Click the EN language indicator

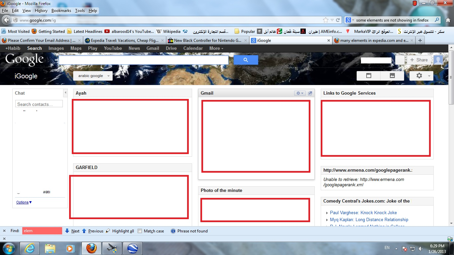(387, 248)
